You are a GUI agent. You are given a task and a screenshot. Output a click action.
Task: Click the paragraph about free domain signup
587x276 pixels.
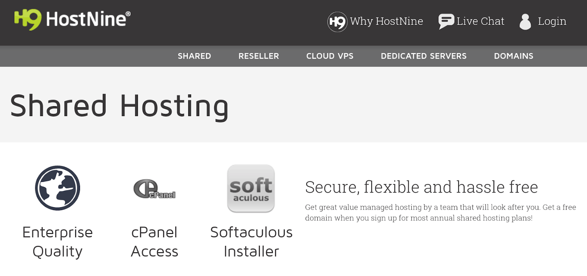[441, 213]
